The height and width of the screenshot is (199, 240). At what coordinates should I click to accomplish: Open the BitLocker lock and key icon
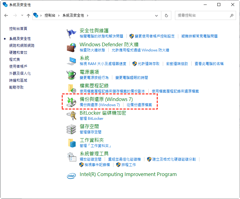pos(71,116)
